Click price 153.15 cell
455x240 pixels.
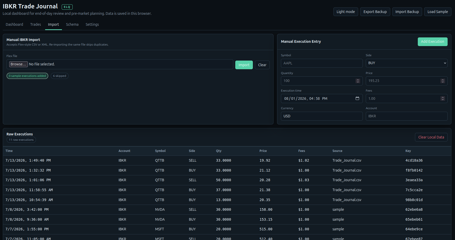click(x=266, y=219)
